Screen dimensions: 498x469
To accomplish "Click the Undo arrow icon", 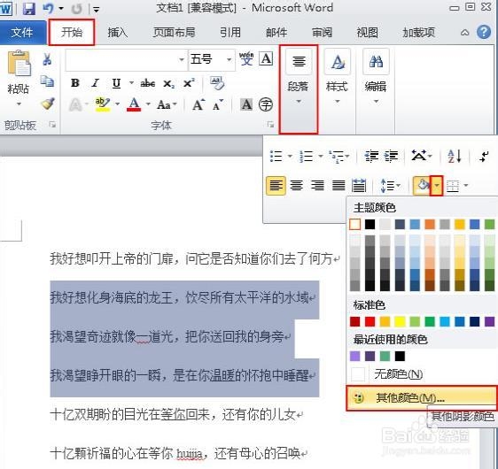I will 49,9.
